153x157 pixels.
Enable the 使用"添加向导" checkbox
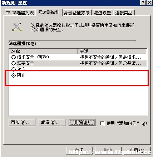coord(102,123)
